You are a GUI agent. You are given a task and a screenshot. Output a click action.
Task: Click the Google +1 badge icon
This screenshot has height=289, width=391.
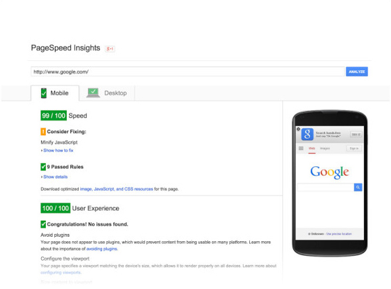(x=110, y=48)
